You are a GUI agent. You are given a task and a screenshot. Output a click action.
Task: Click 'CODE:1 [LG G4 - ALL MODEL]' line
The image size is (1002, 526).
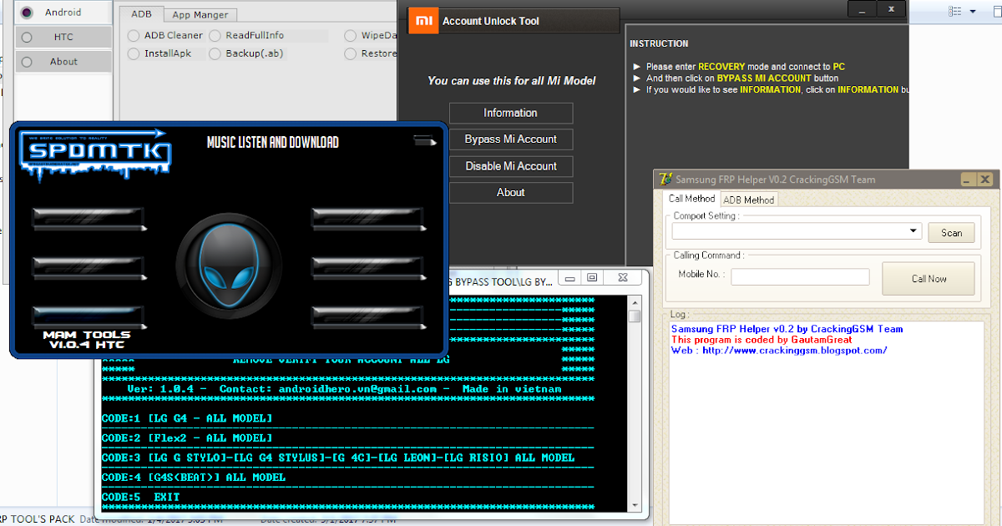point(187,418)
